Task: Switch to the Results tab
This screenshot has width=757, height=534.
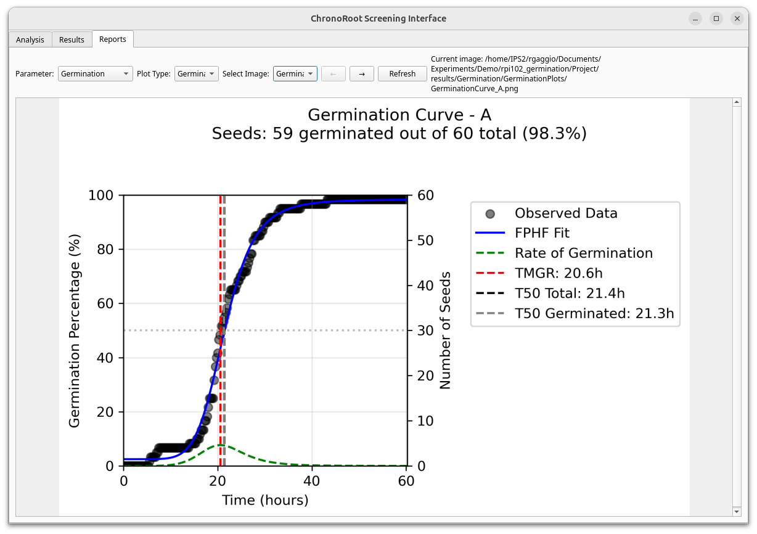Action: [x=72, y=39]
